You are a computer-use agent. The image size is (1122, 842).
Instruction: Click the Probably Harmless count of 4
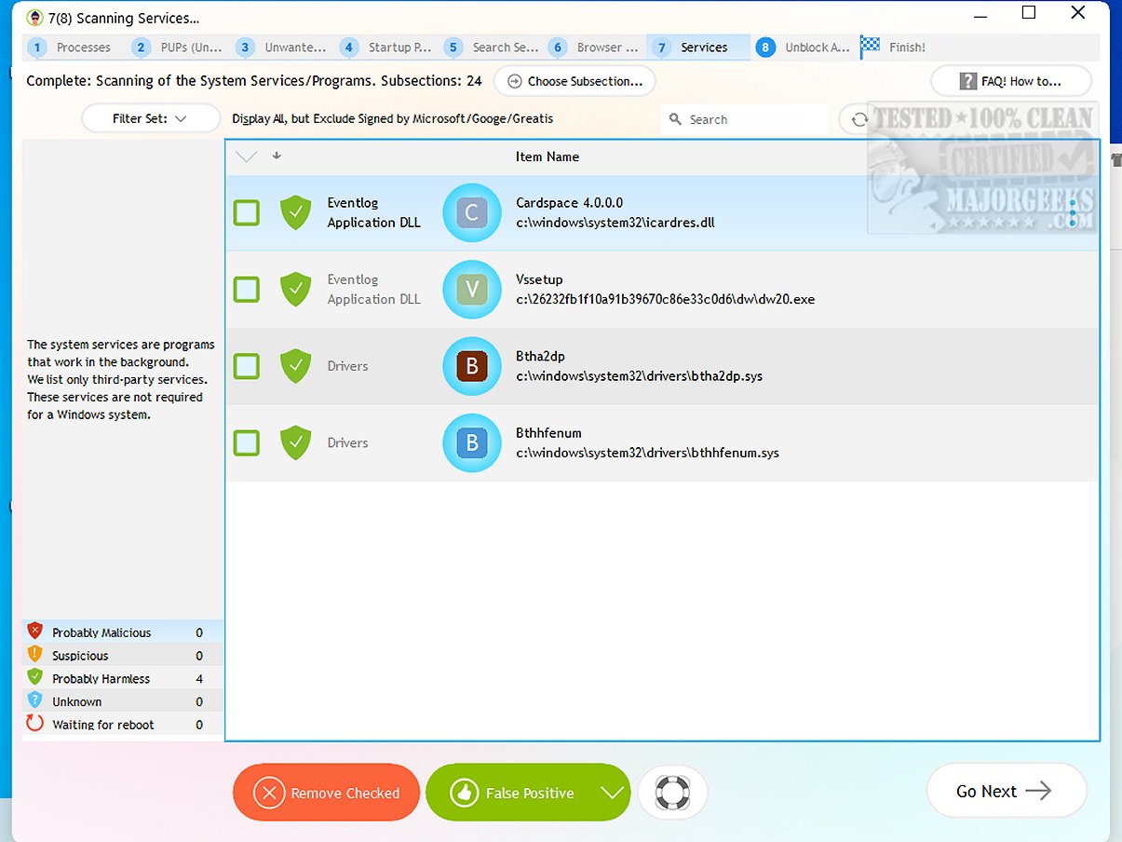click(199, 678)
